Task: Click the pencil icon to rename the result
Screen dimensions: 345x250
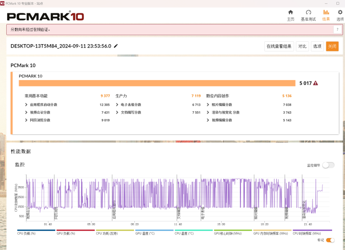Action: (x=116, y=46)
